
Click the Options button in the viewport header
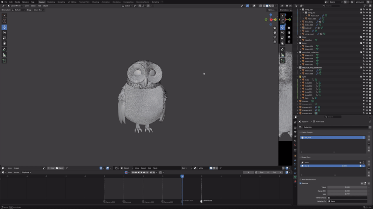[272, 10]
